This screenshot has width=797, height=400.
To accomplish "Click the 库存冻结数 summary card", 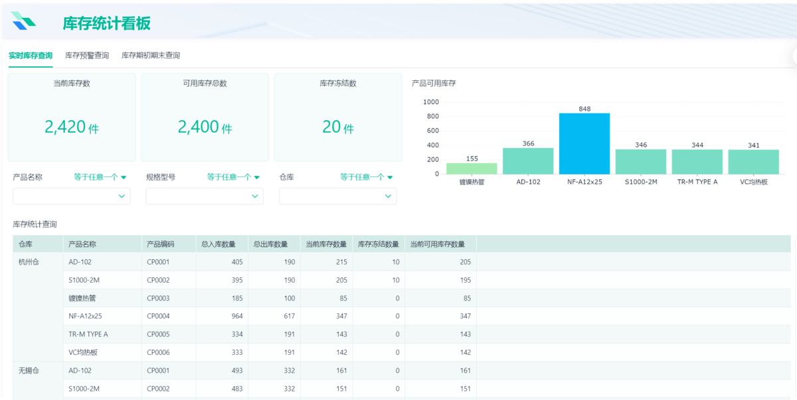I will 338,117.
